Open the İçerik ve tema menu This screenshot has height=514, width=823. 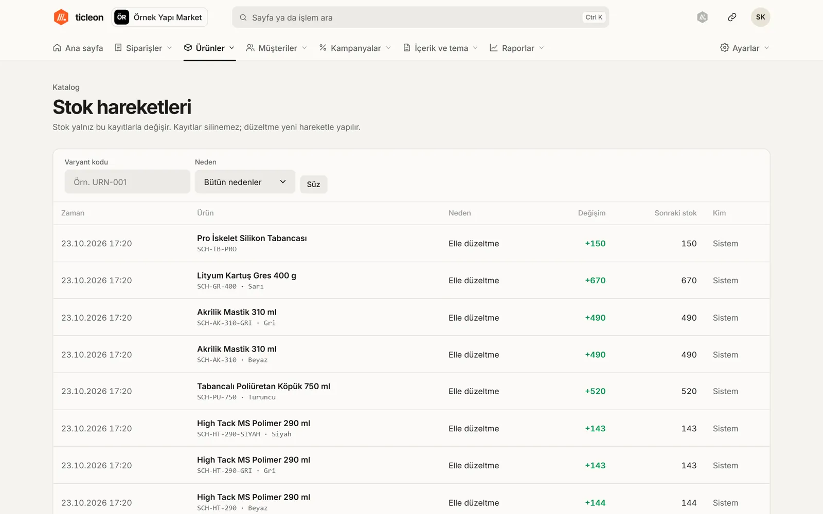point(440,48)
